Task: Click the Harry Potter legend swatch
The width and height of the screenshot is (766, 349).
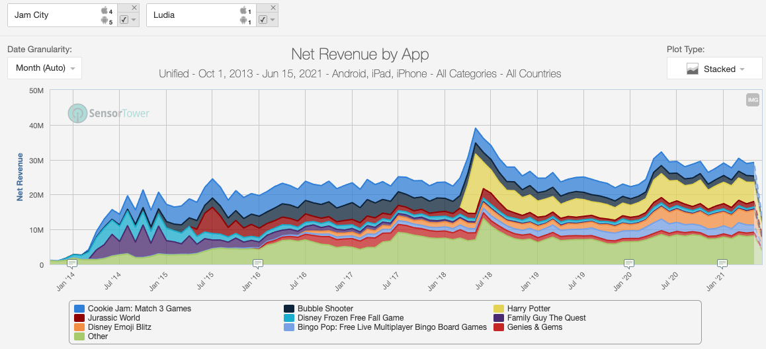Action: [x=499, y=309]
